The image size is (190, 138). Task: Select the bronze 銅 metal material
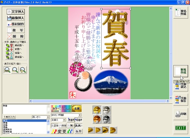[x=97, y=119]
